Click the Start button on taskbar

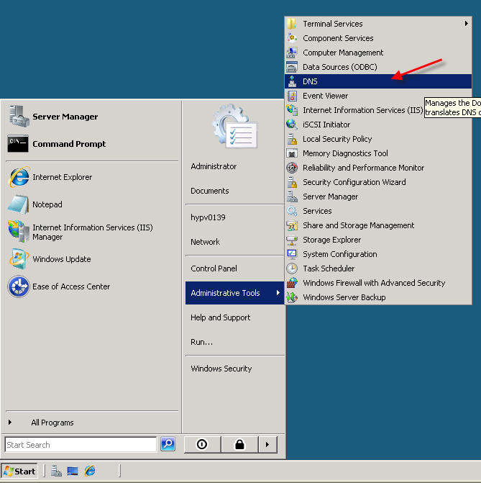click(x=19, y=471)
